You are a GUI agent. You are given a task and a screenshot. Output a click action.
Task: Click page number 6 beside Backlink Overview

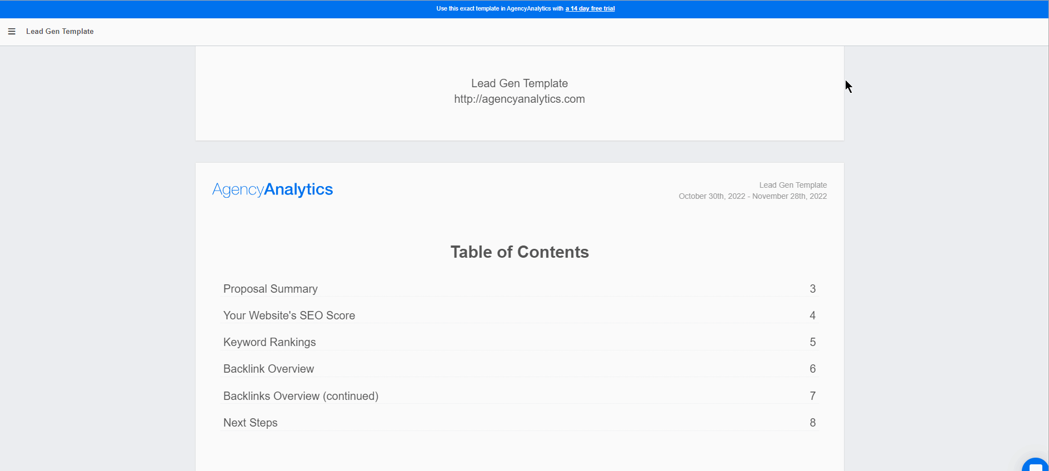(812, 369)
